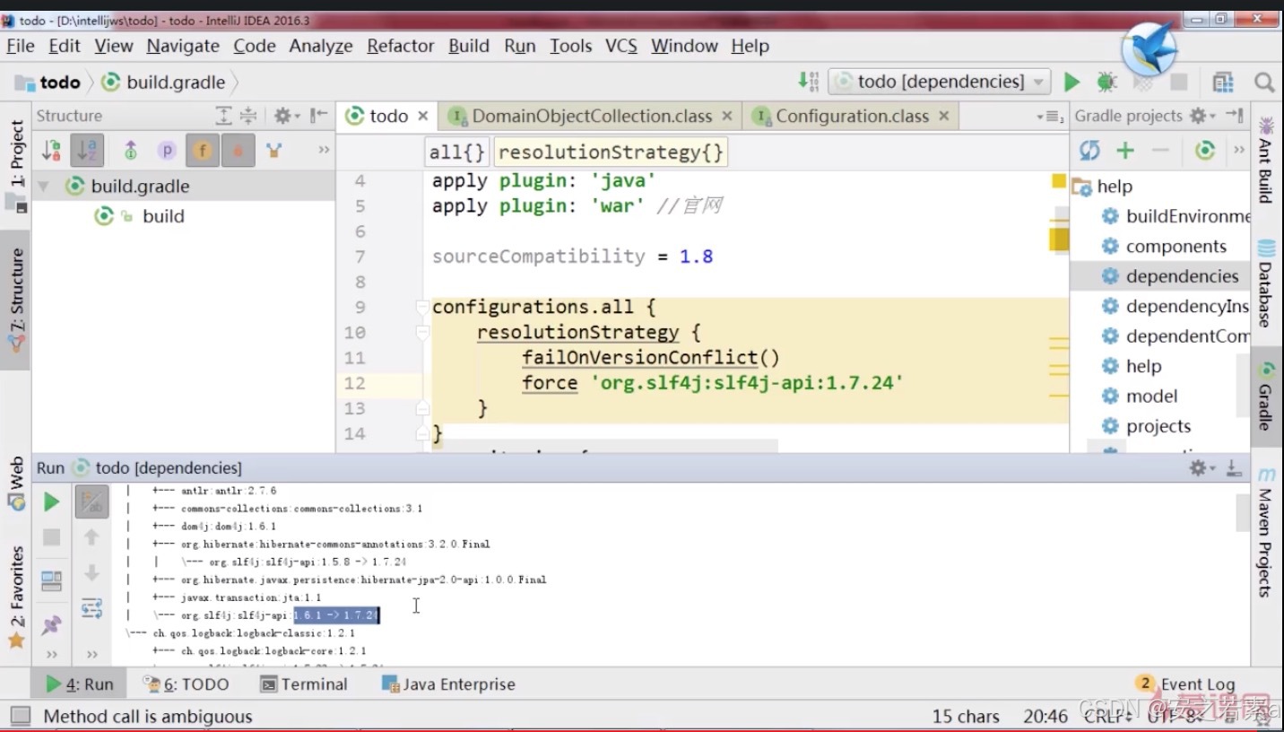
Task: Refresh all Gradle projects
Action: tap(1089, 151)
